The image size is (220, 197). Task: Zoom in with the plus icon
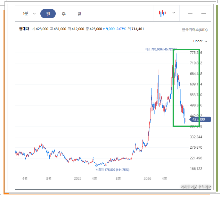pyautogui.click(x=204, y=13)
